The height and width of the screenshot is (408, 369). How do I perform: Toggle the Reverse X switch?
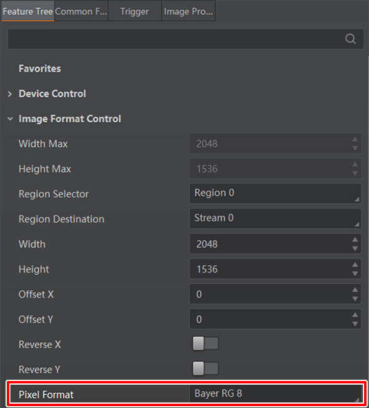click(205, 343)
